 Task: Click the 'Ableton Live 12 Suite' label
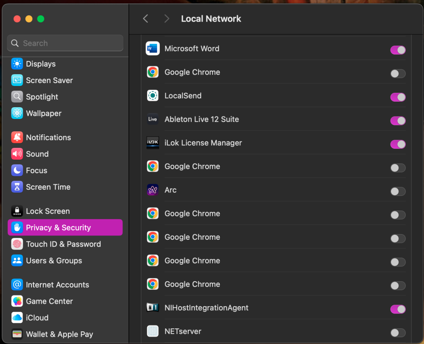(x=202, y=119)
